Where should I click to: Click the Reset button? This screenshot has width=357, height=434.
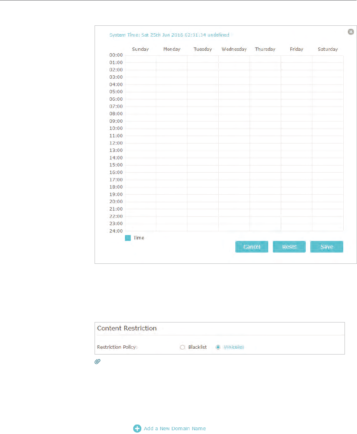[x=289, y=247]
